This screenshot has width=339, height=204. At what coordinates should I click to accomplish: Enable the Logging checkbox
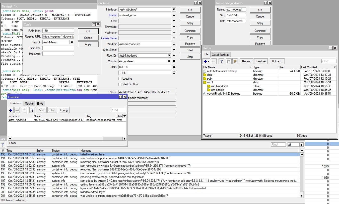tap(120, 79)
